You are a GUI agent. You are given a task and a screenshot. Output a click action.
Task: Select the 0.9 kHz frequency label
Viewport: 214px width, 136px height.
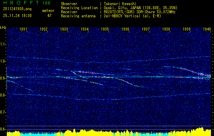[3, 78]
